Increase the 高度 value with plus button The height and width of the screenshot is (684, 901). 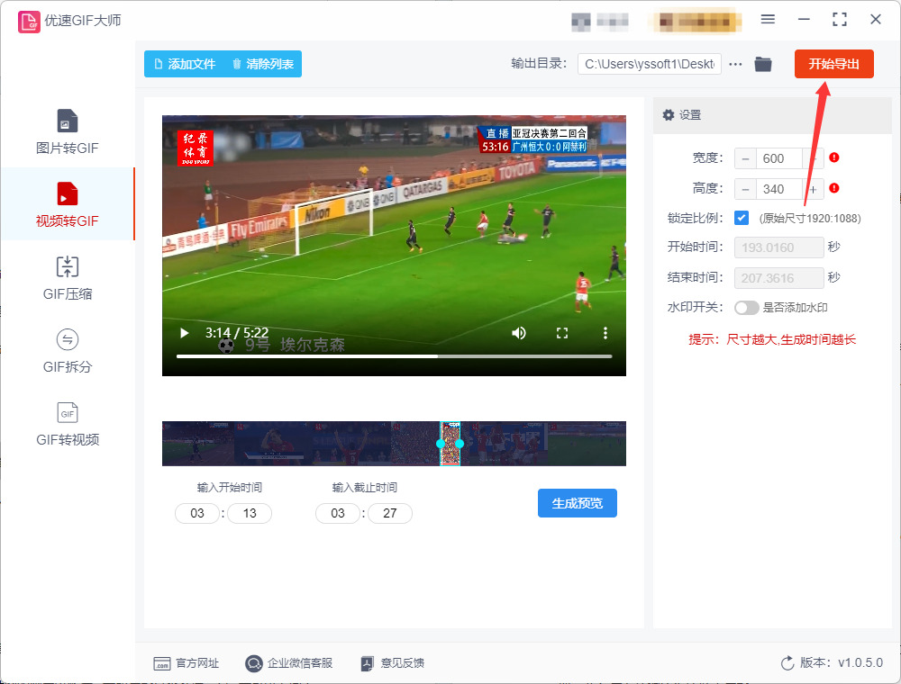click(813, 189)
